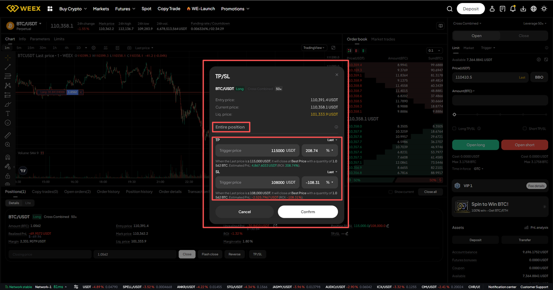
Task: Confirm the TP/SL settings
Action: 308,212
